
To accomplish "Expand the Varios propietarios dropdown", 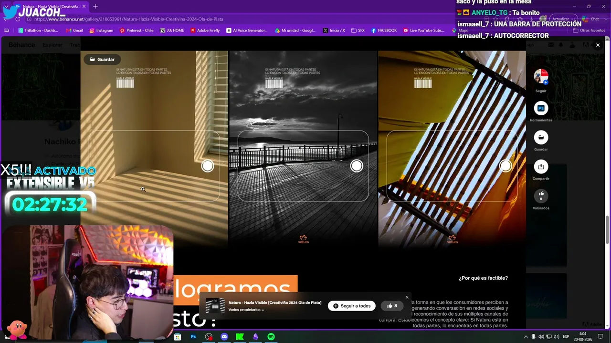I will [246, 310].
